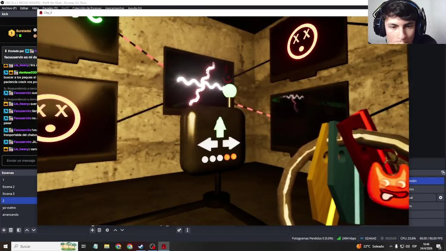Click the highlighted stop streaming button

click(x=426, y=181)
